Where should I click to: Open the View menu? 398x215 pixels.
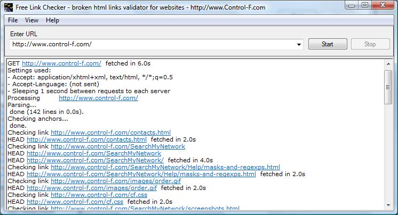click(31, 20)
